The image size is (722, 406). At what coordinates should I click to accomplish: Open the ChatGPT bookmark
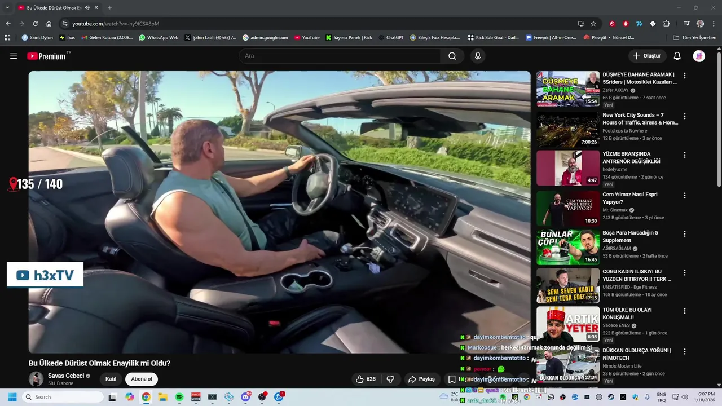(x=391, y=38)
